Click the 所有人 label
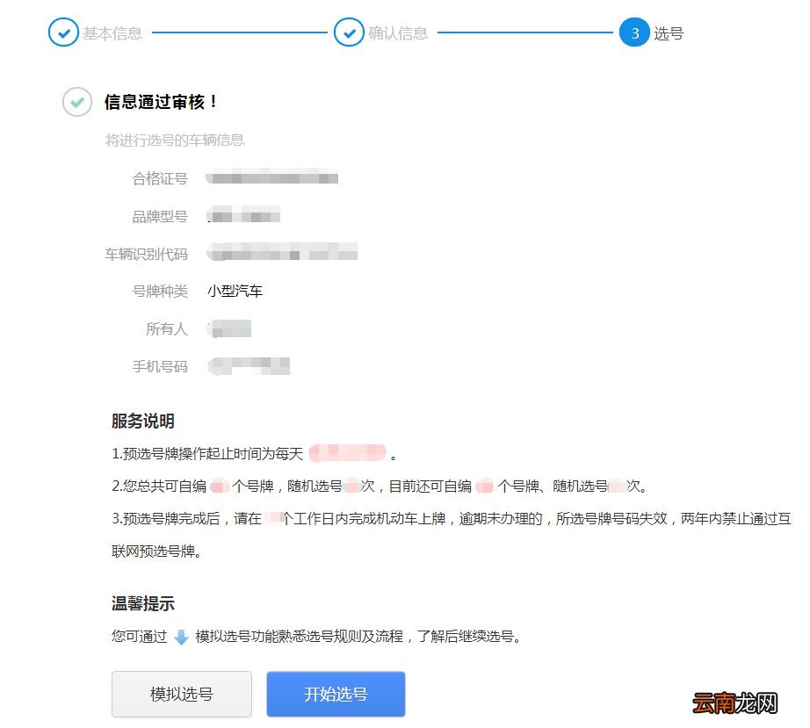This screenshot has height=728, width=810. [x=166, y=329]
